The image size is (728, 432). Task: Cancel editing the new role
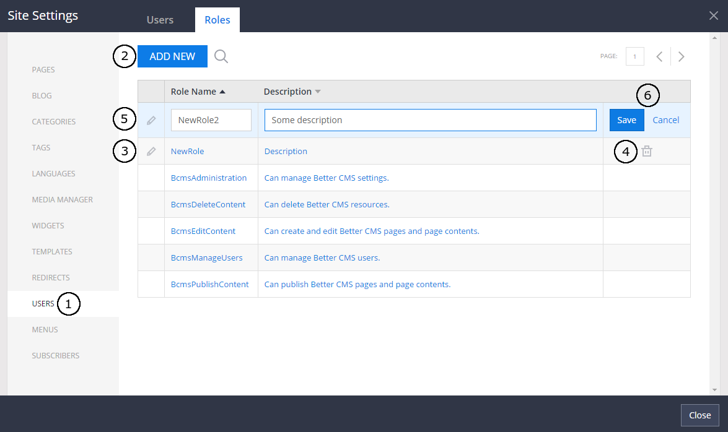(x=666, y=120)
